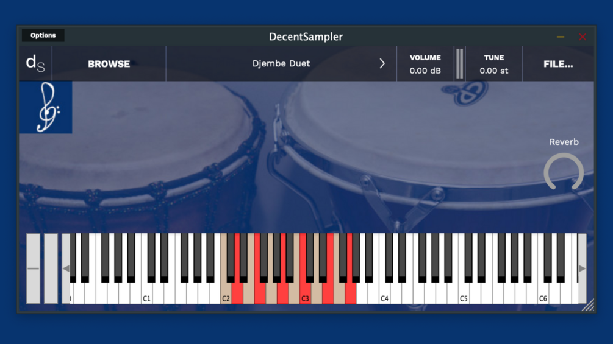
Task: Click the DecentSampler ds logo
Action: (35, 63)
